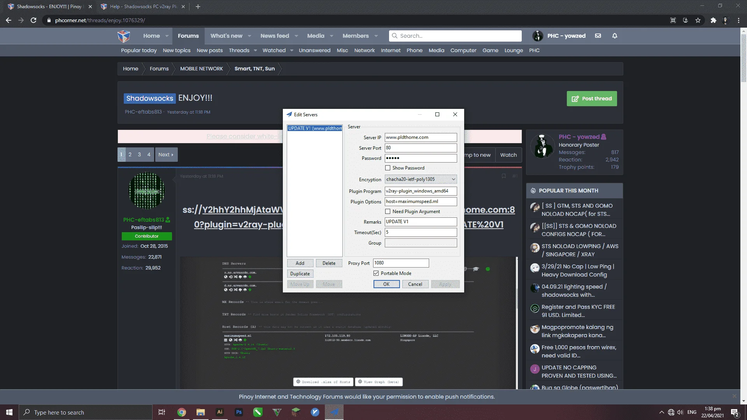Screen dimensions: 747x420
Task: Open the Forums tab in the navbar
Action: click(x=188, y=36)
